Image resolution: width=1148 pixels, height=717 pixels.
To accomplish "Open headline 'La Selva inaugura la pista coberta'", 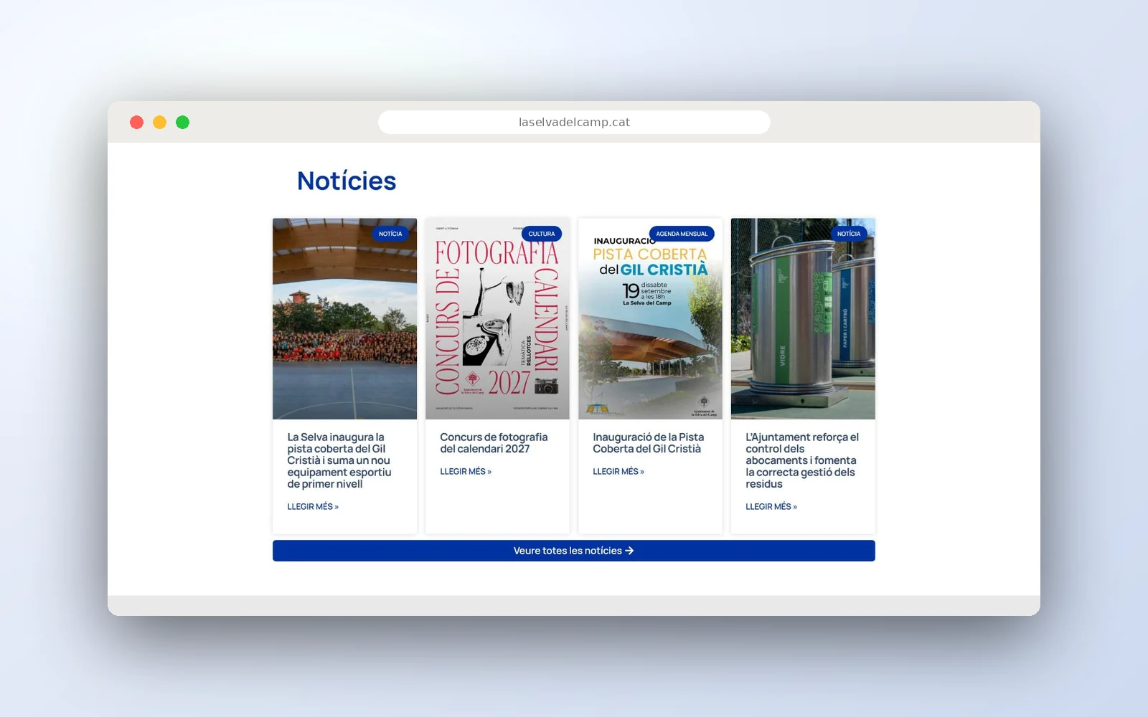I will pyautogui.click(x=339, y=460).
